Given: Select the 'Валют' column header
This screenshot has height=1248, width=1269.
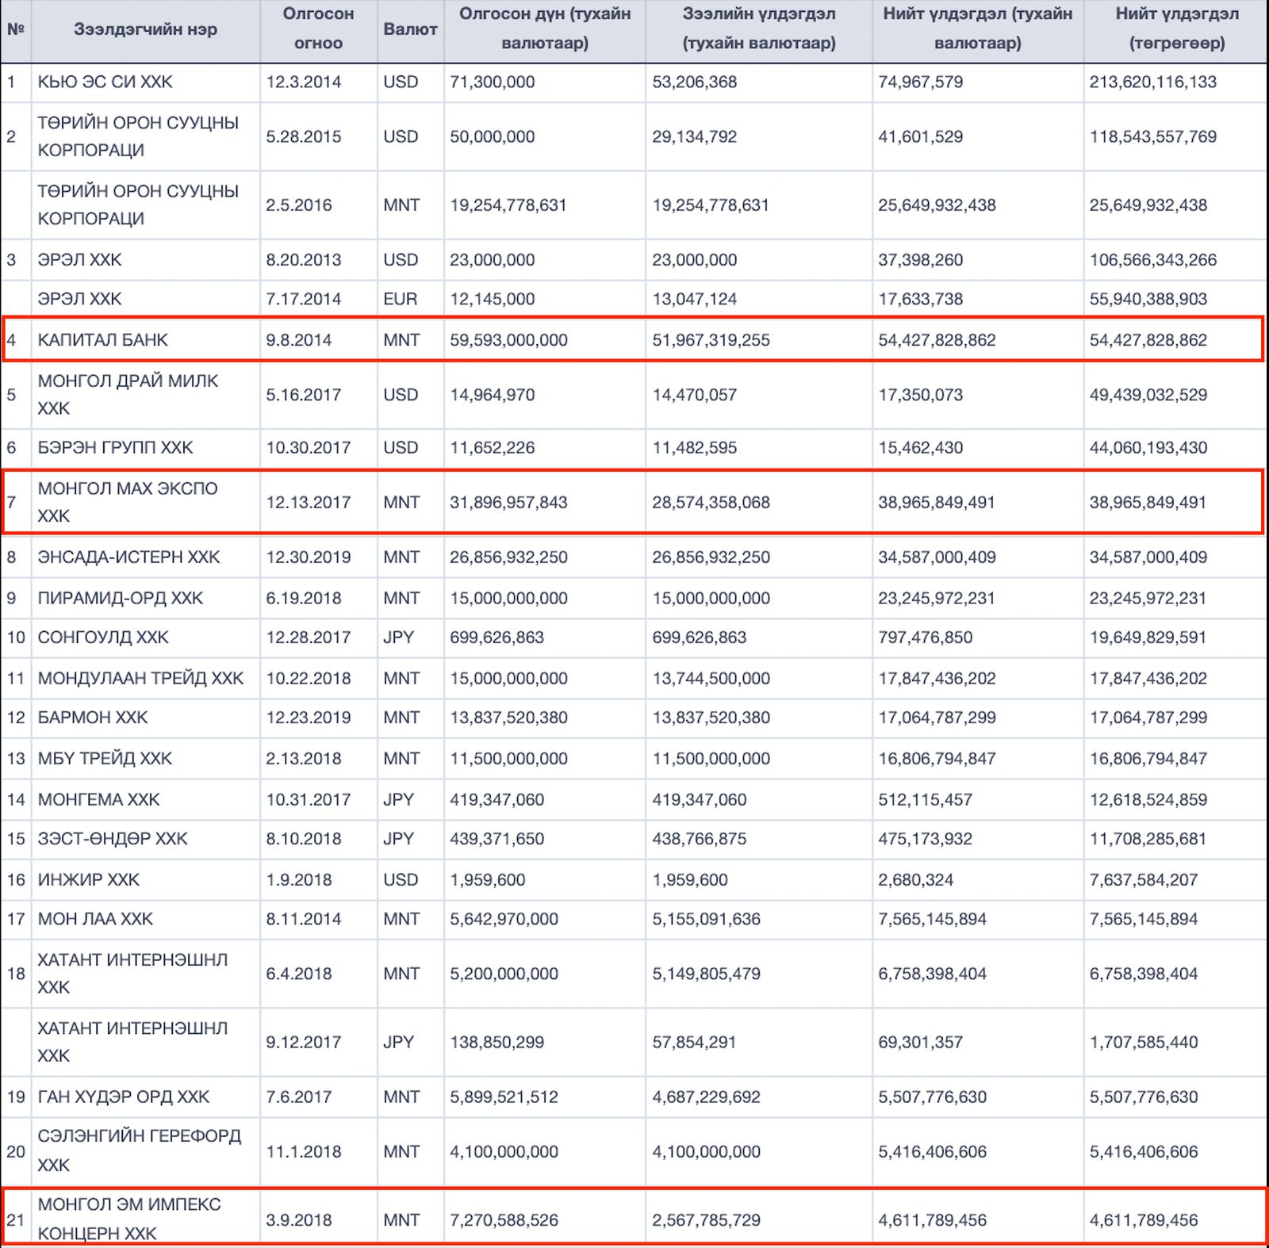Looking at the screenshot, I should point(410,29).
